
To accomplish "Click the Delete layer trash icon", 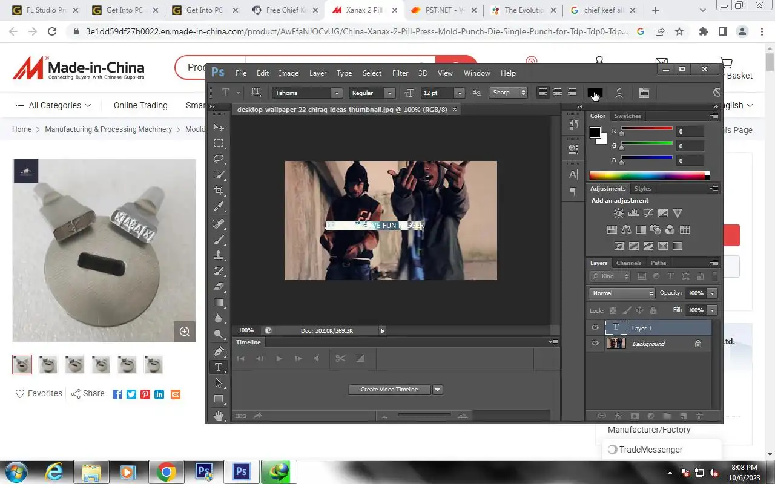I will coord(699,416).
